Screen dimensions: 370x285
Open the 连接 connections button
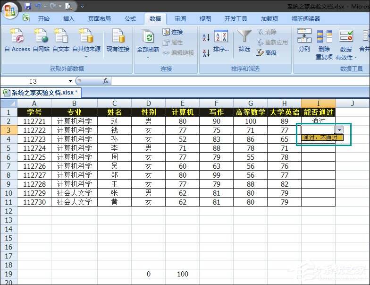click(173, 32)
